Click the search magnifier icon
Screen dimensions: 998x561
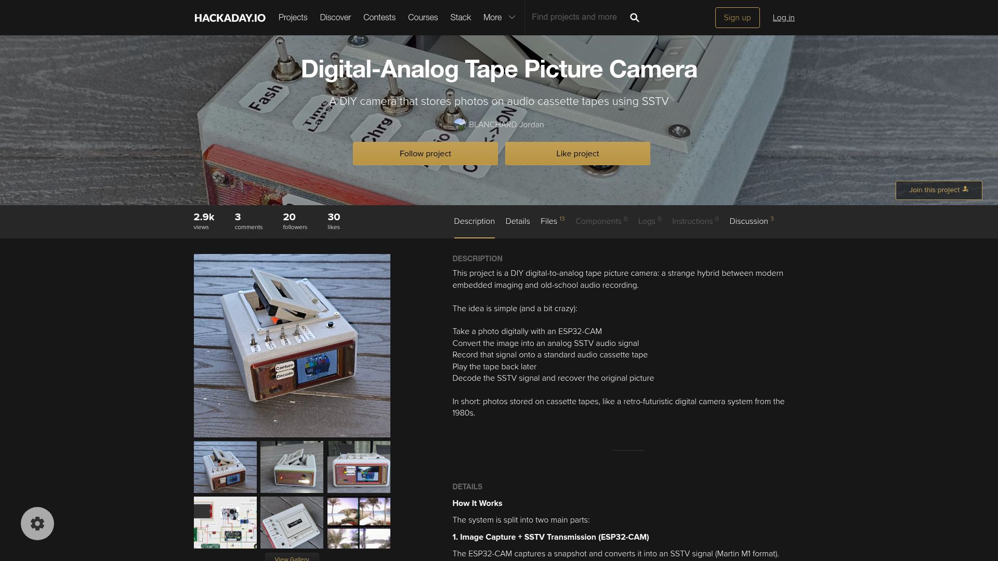[634, 18]
